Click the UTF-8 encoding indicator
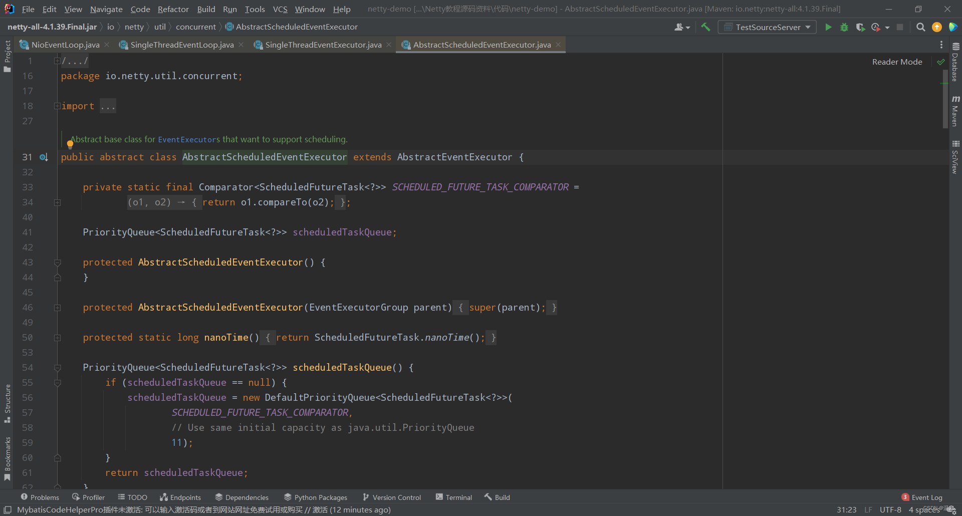Screen dimensions: 962x516 click(890, 509)
